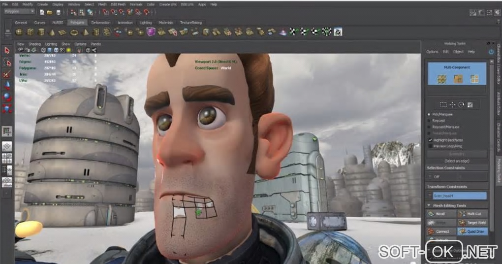Open the Create UVs menu
The width and height of the screenshot is (502, 264).
[x=168, y=4]
